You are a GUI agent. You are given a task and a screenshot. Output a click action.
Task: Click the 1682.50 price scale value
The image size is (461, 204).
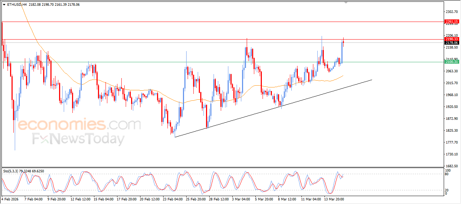[x=452, y=166]
